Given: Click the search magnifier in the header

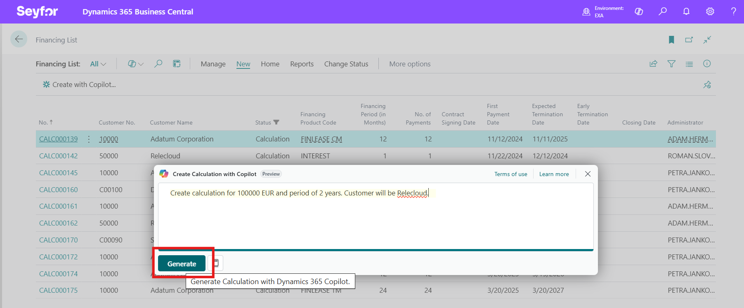Looking at the screenshot, I should [662, 12].
